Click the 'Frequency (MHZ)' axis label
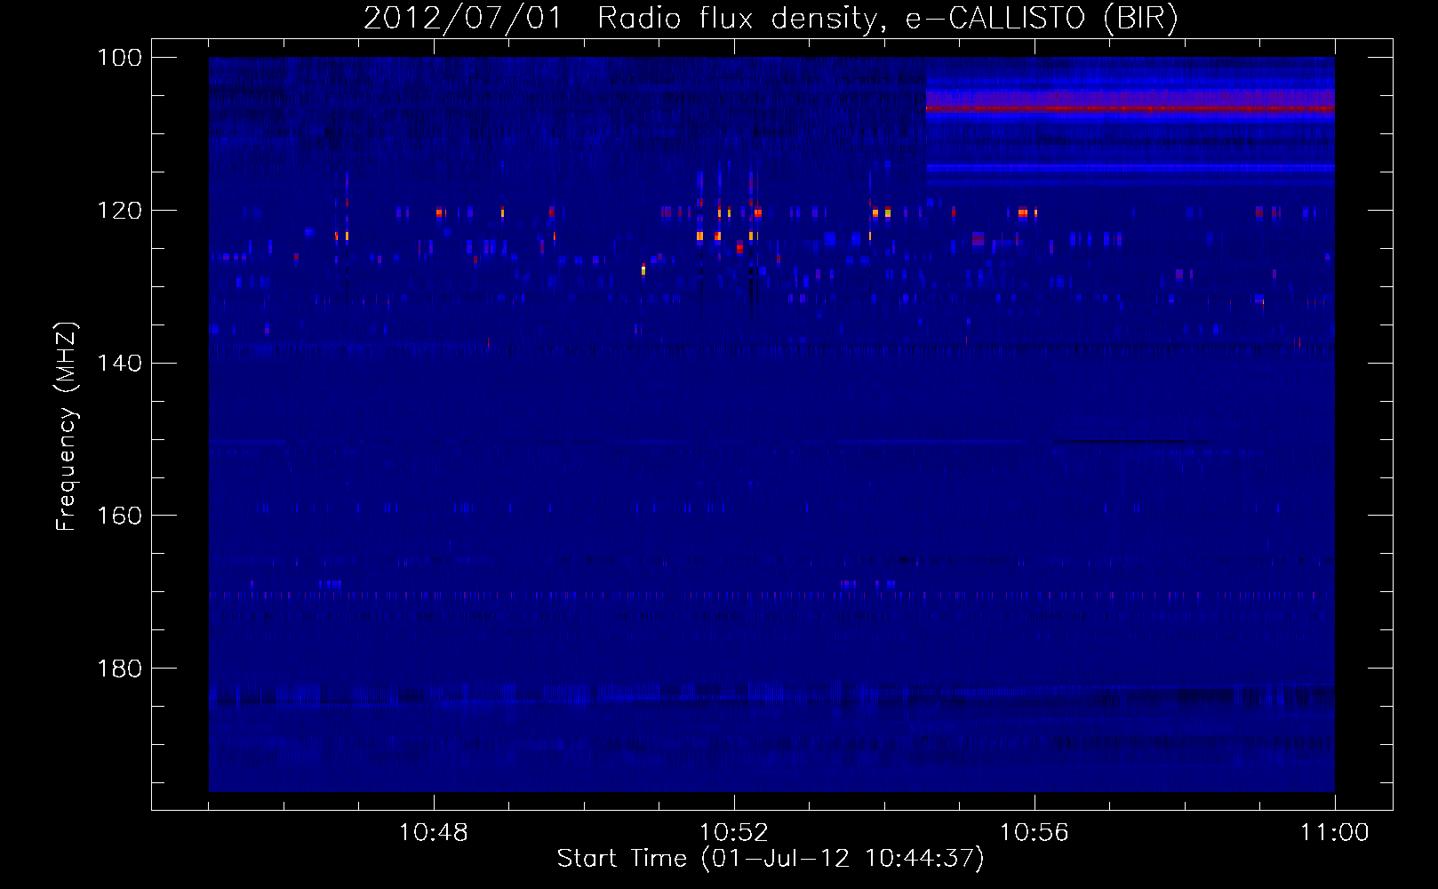 pyautogui.click(x=67, y=427)
